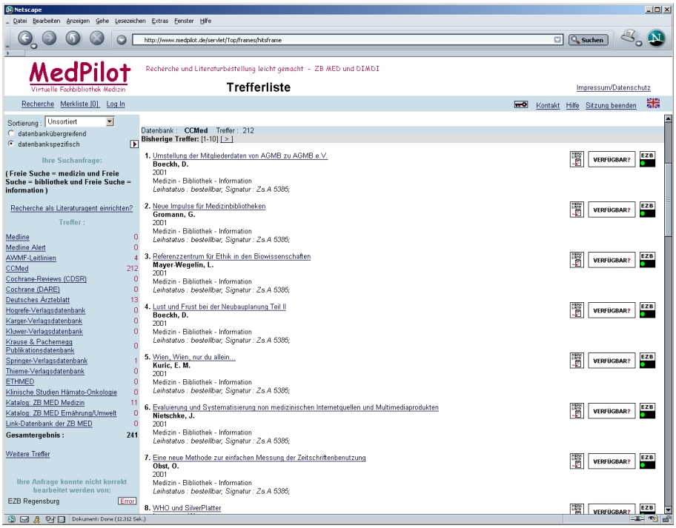The height and width of the screenshot is (528, 676).
Task: Click the Sitzung beenden link
Action: [611, 105]
